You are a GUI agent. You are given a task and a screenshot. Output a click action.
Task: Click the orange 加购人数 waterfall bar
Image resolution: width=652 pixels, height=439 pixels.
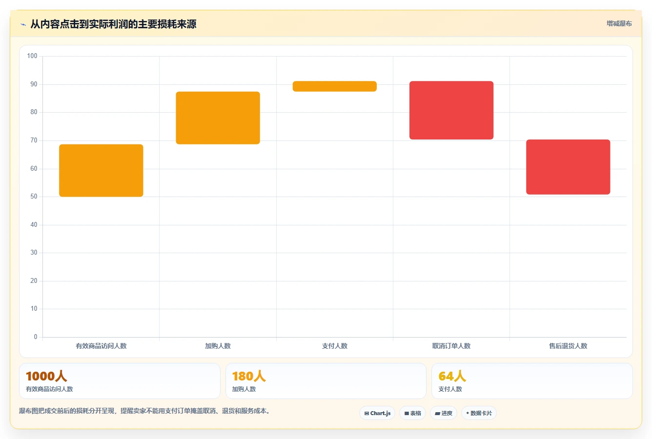218,118
